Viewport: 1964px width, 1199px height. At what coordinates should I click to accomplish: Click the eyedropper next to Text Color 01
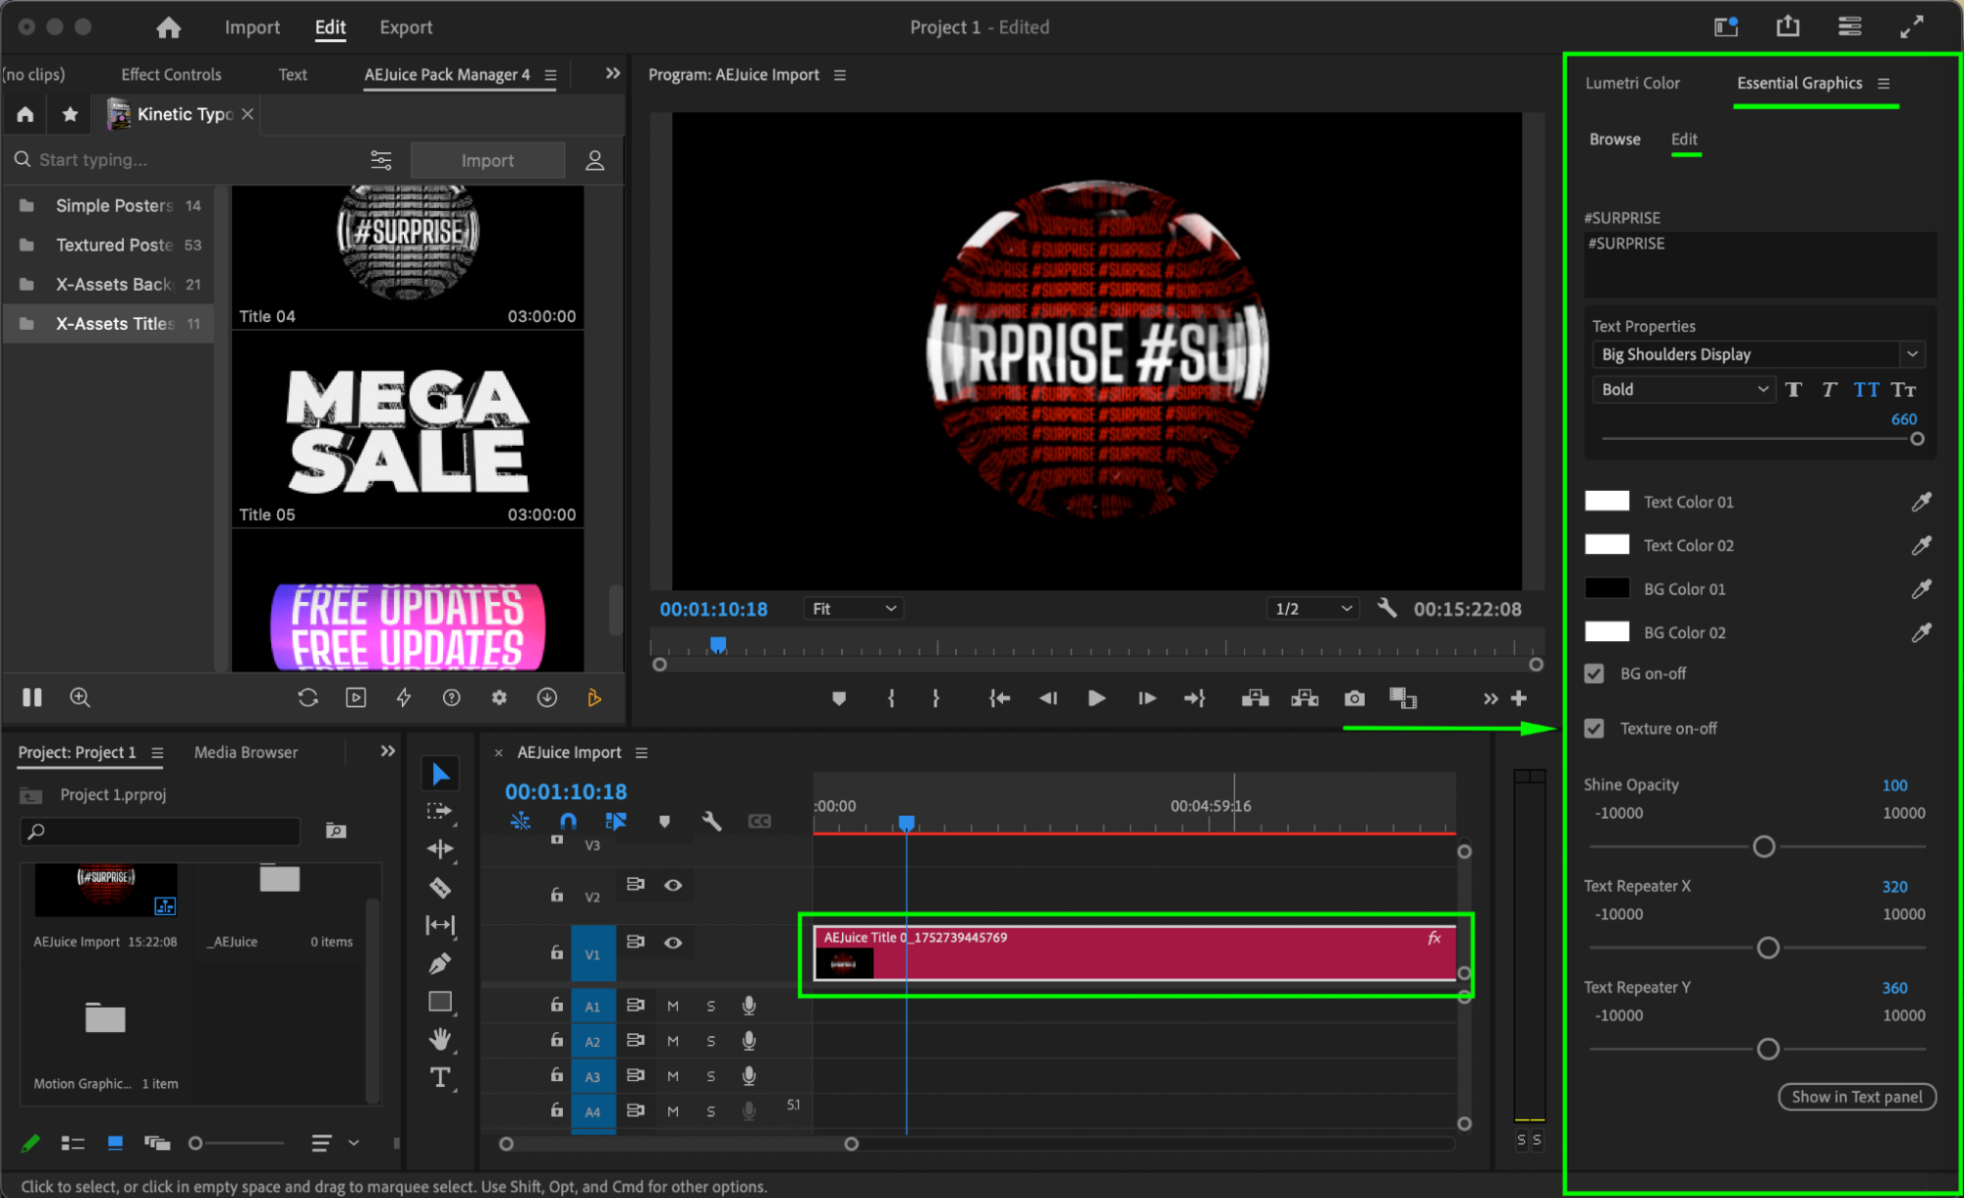coord(1921,502)
